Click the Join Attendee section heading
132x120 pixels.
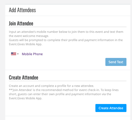pyautogui.click(x=21, y=23)
